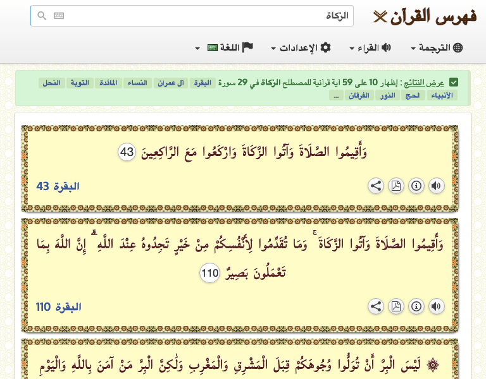Expand the الترجمة translation dropdown
The image size is (486, 379).
click(437, 48)
